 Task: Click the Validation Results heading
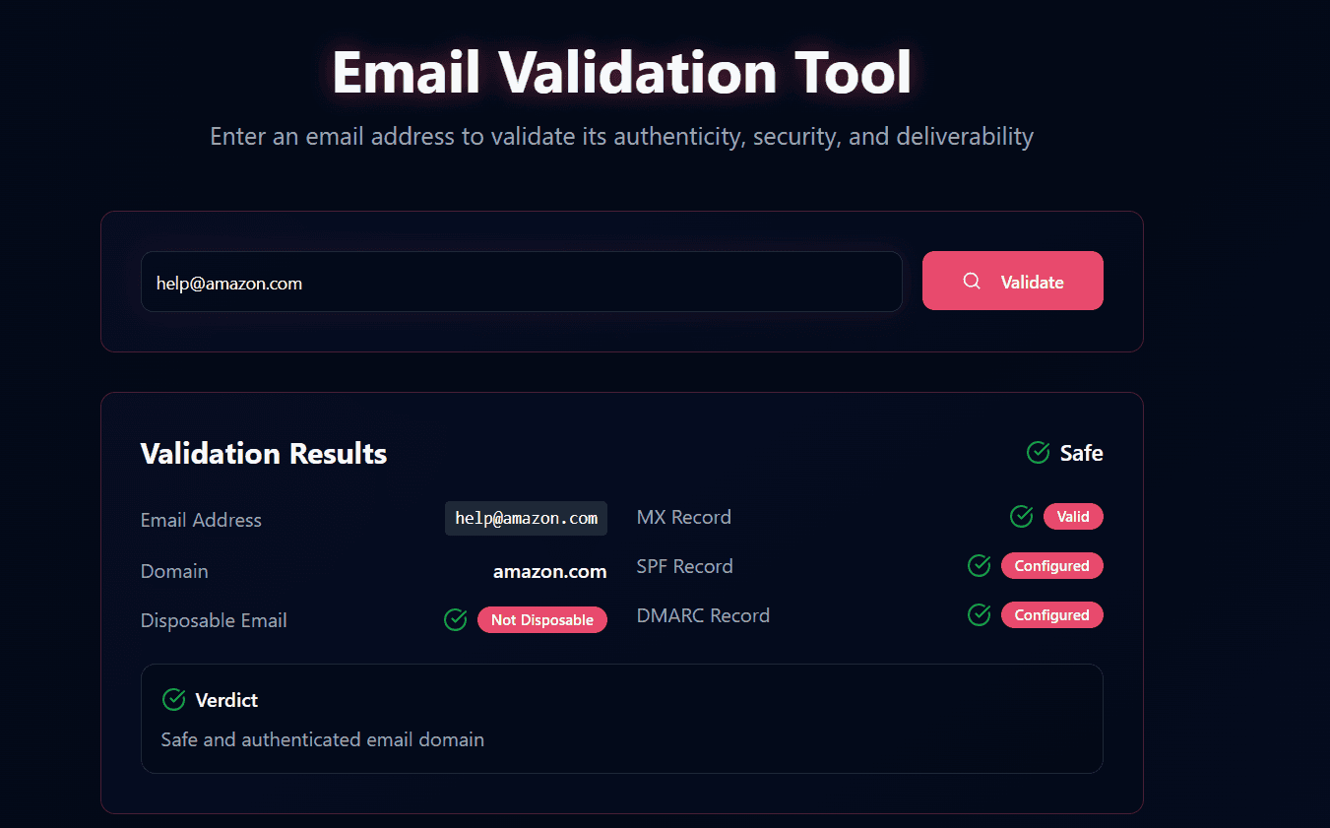tap(264, 454)
